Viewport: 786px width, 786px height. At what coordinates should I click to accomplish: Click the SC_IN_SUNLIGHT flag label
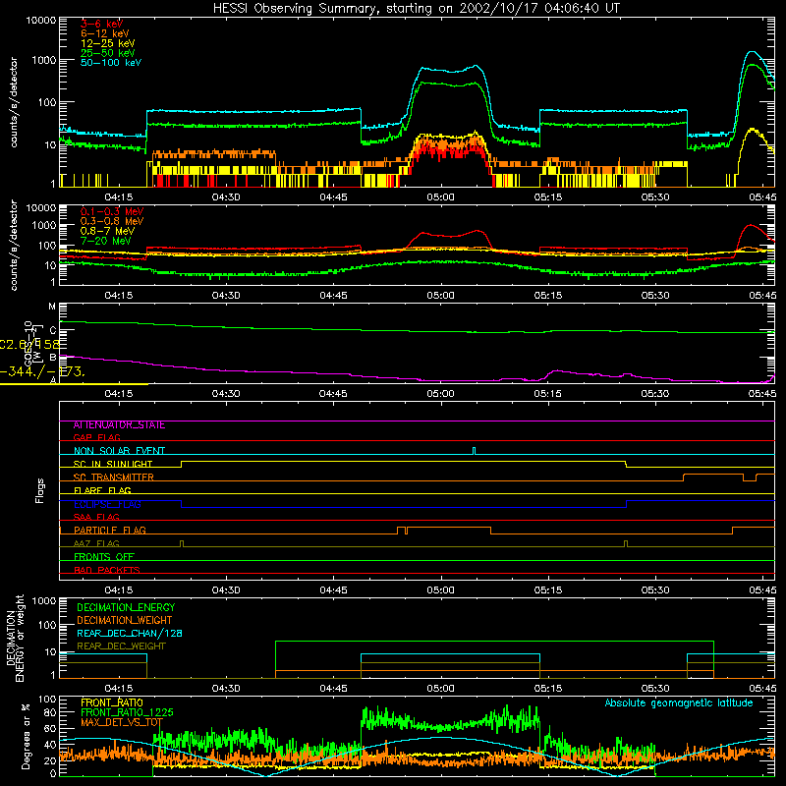(113, 464)
